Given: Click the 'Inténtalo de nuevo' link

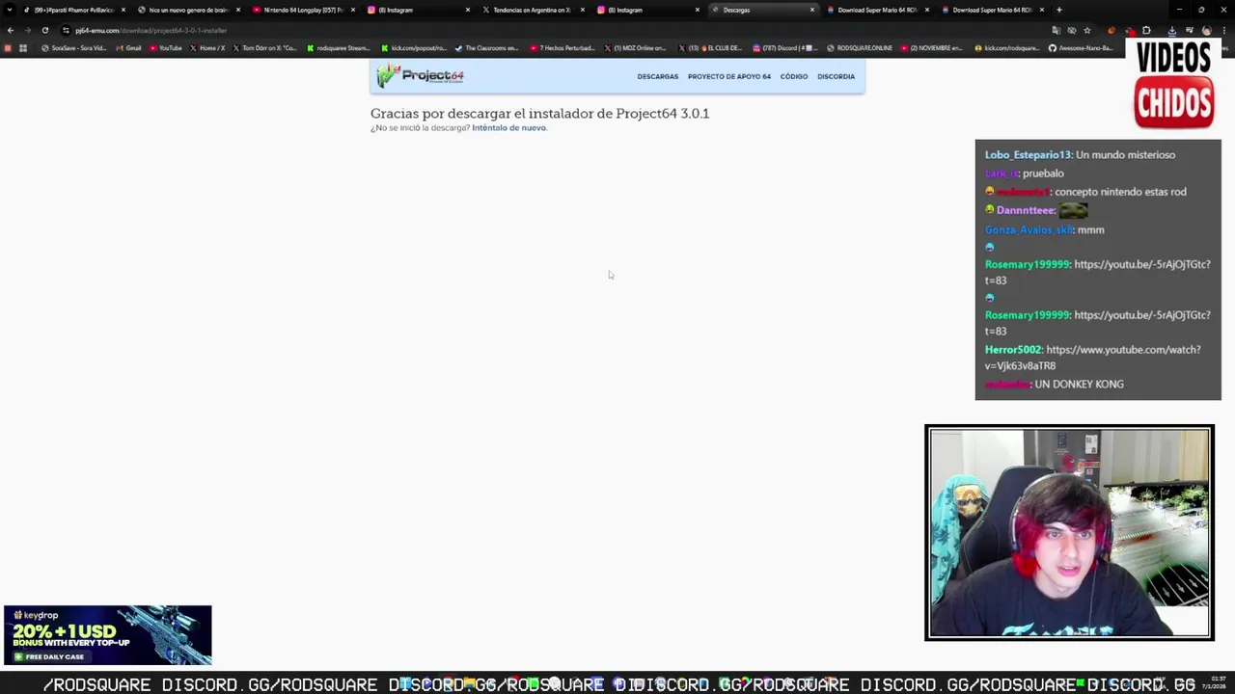Looking at the screenshot, I should click(509, 128).
